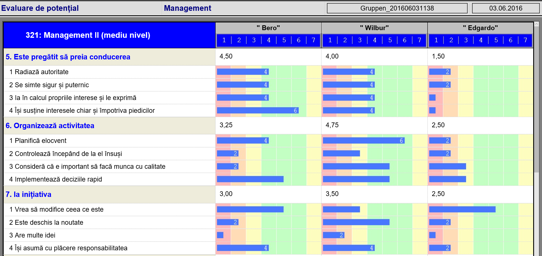Screen dimensions: 542x256
Task: Click Edgardo's bar for Vrea să modifice ceea ce este
Action: point(462,209)
